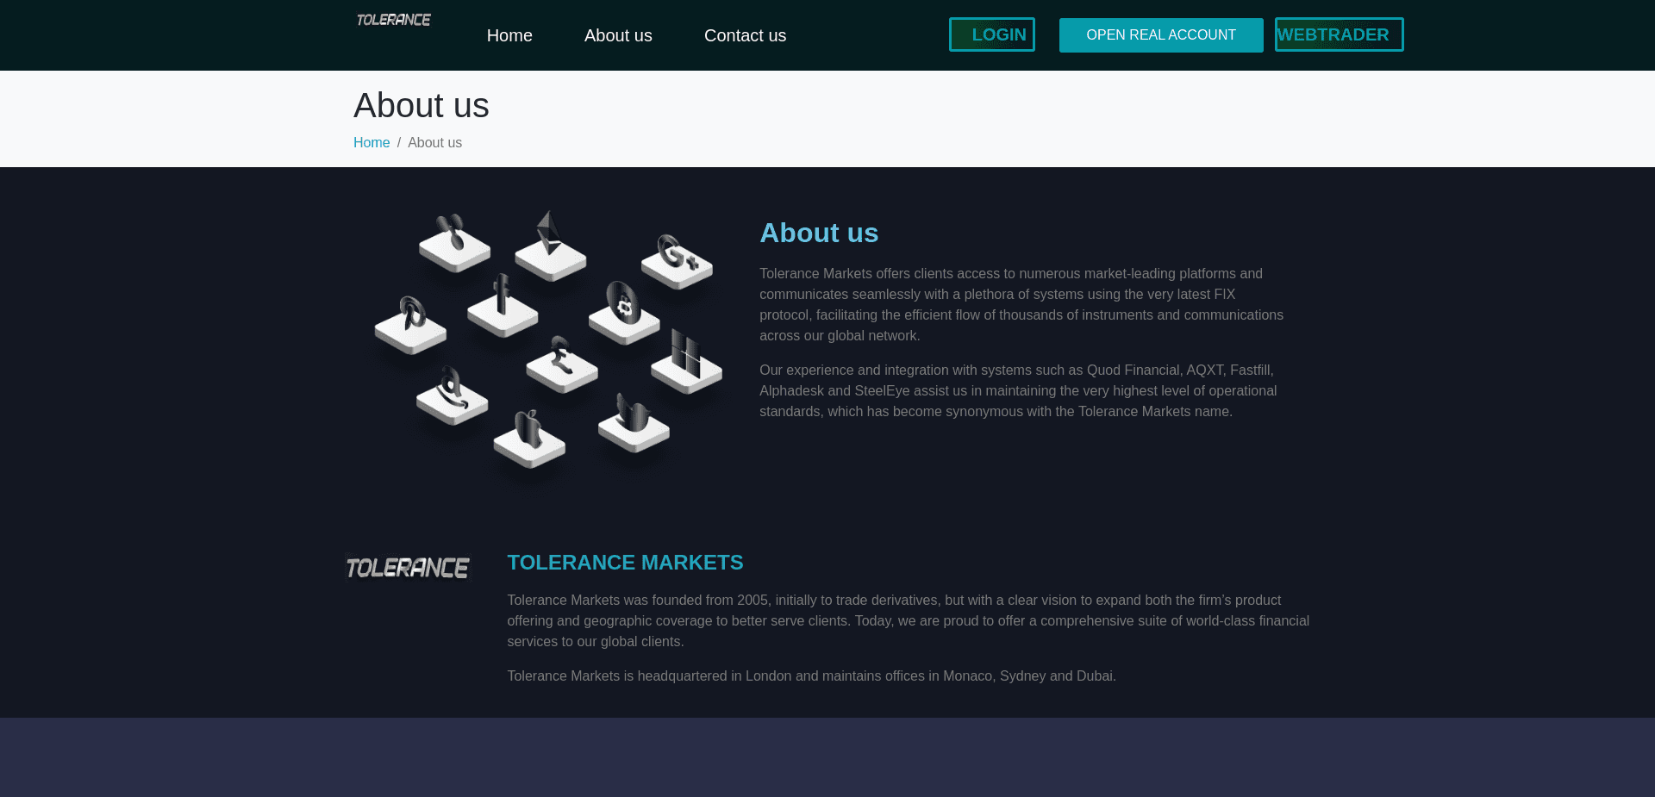1655x797 pixels.
Task: Click the TOLERANCE MARKETS heading
Action: (625, 562)
